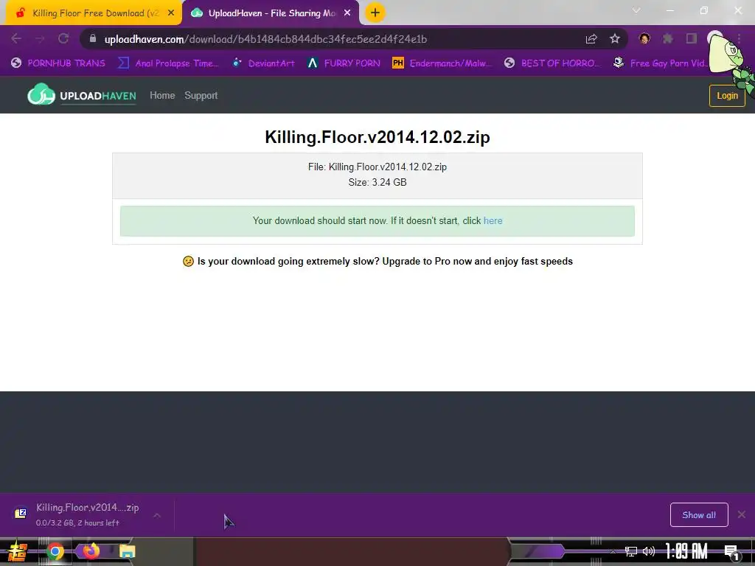Click the share page icon in address bar
This screenshot has height=566, width=755.
pos(591,38)
